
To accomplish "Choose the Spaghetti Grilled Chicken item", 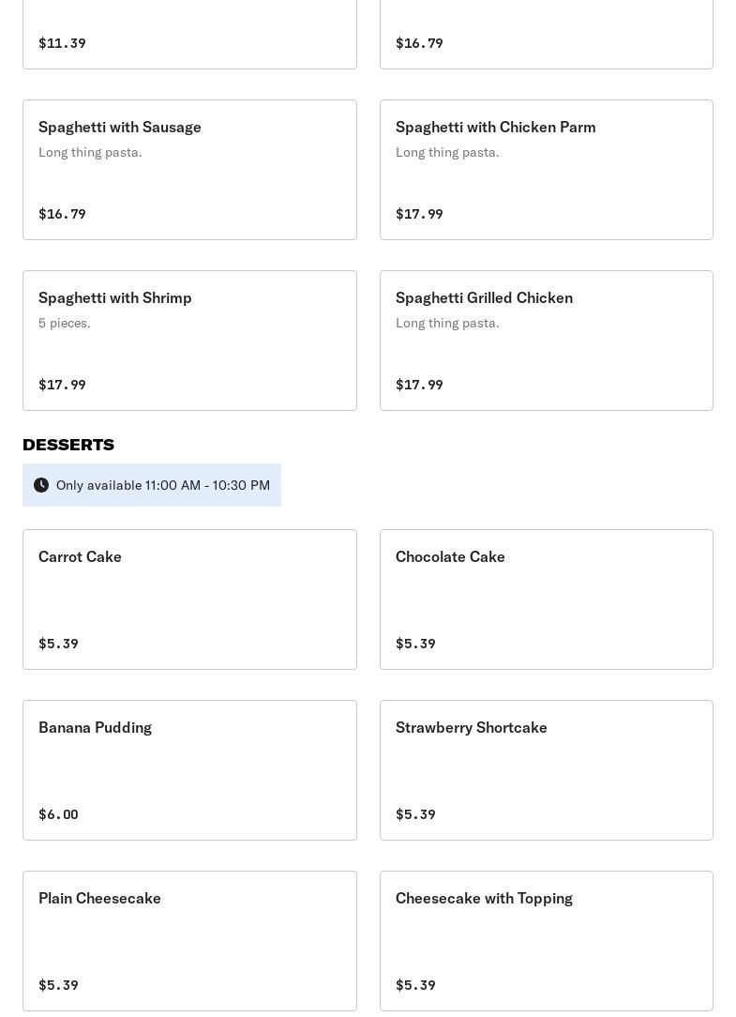I will [546, 341].
